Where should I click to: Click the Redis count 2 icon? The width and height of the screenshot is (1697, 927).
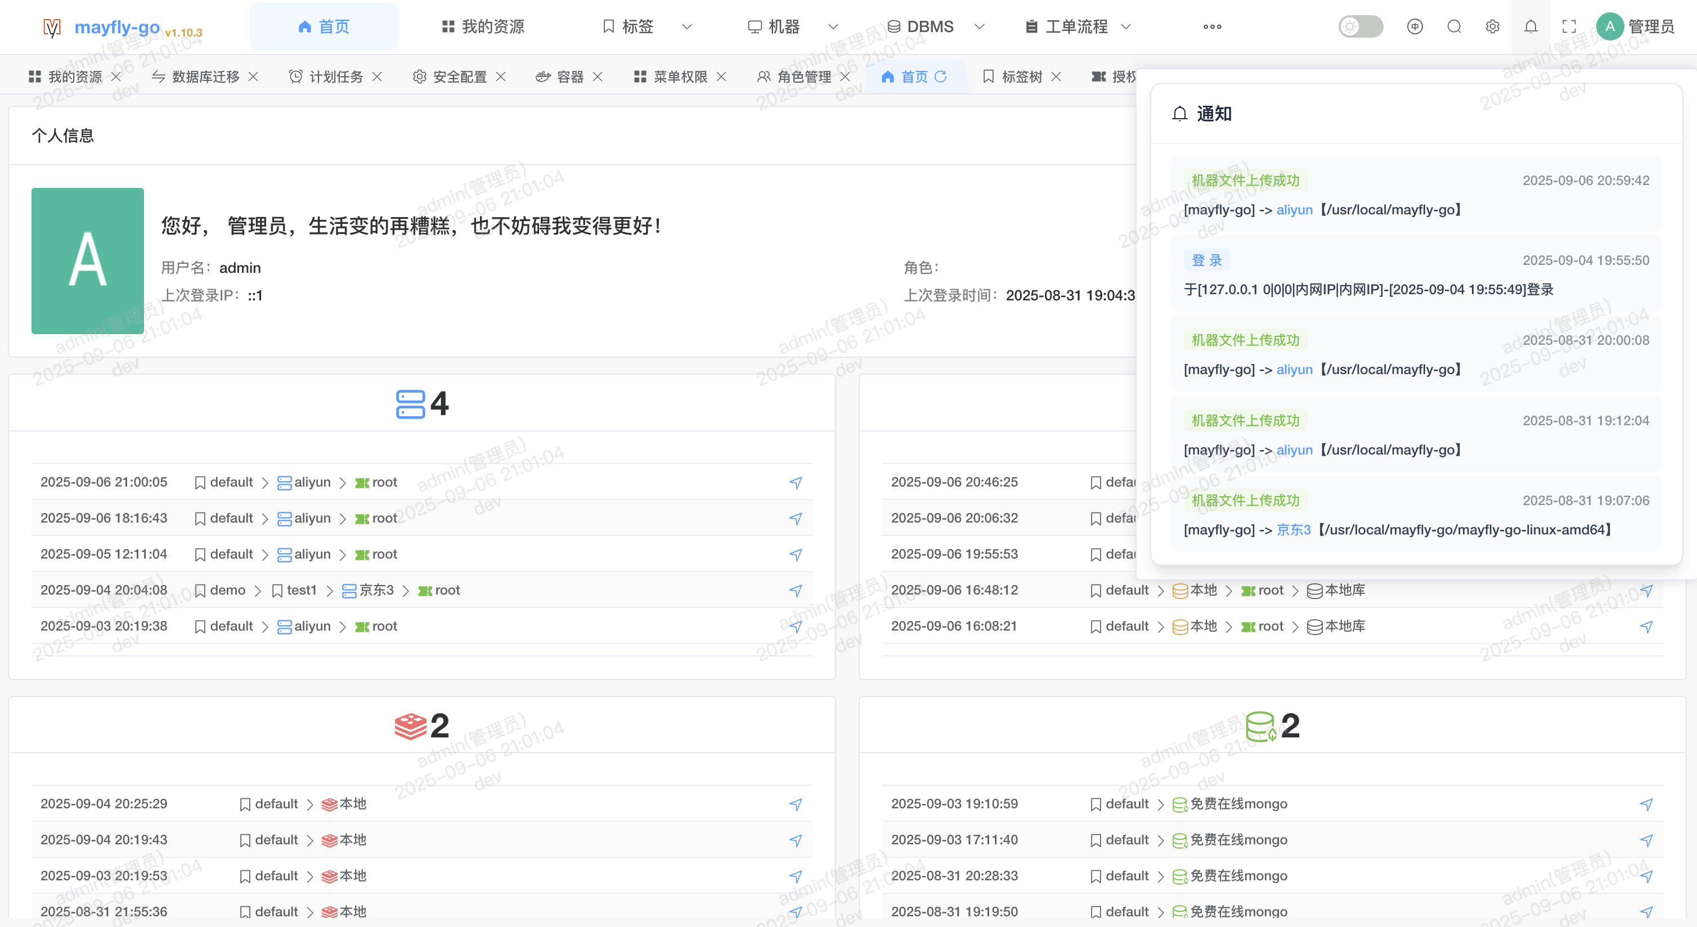(410, 726)
